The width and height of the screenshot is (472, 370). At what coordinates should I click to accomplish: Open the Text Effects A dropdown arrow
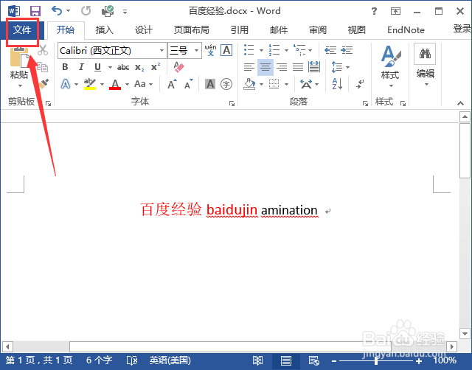click(77, 84)
